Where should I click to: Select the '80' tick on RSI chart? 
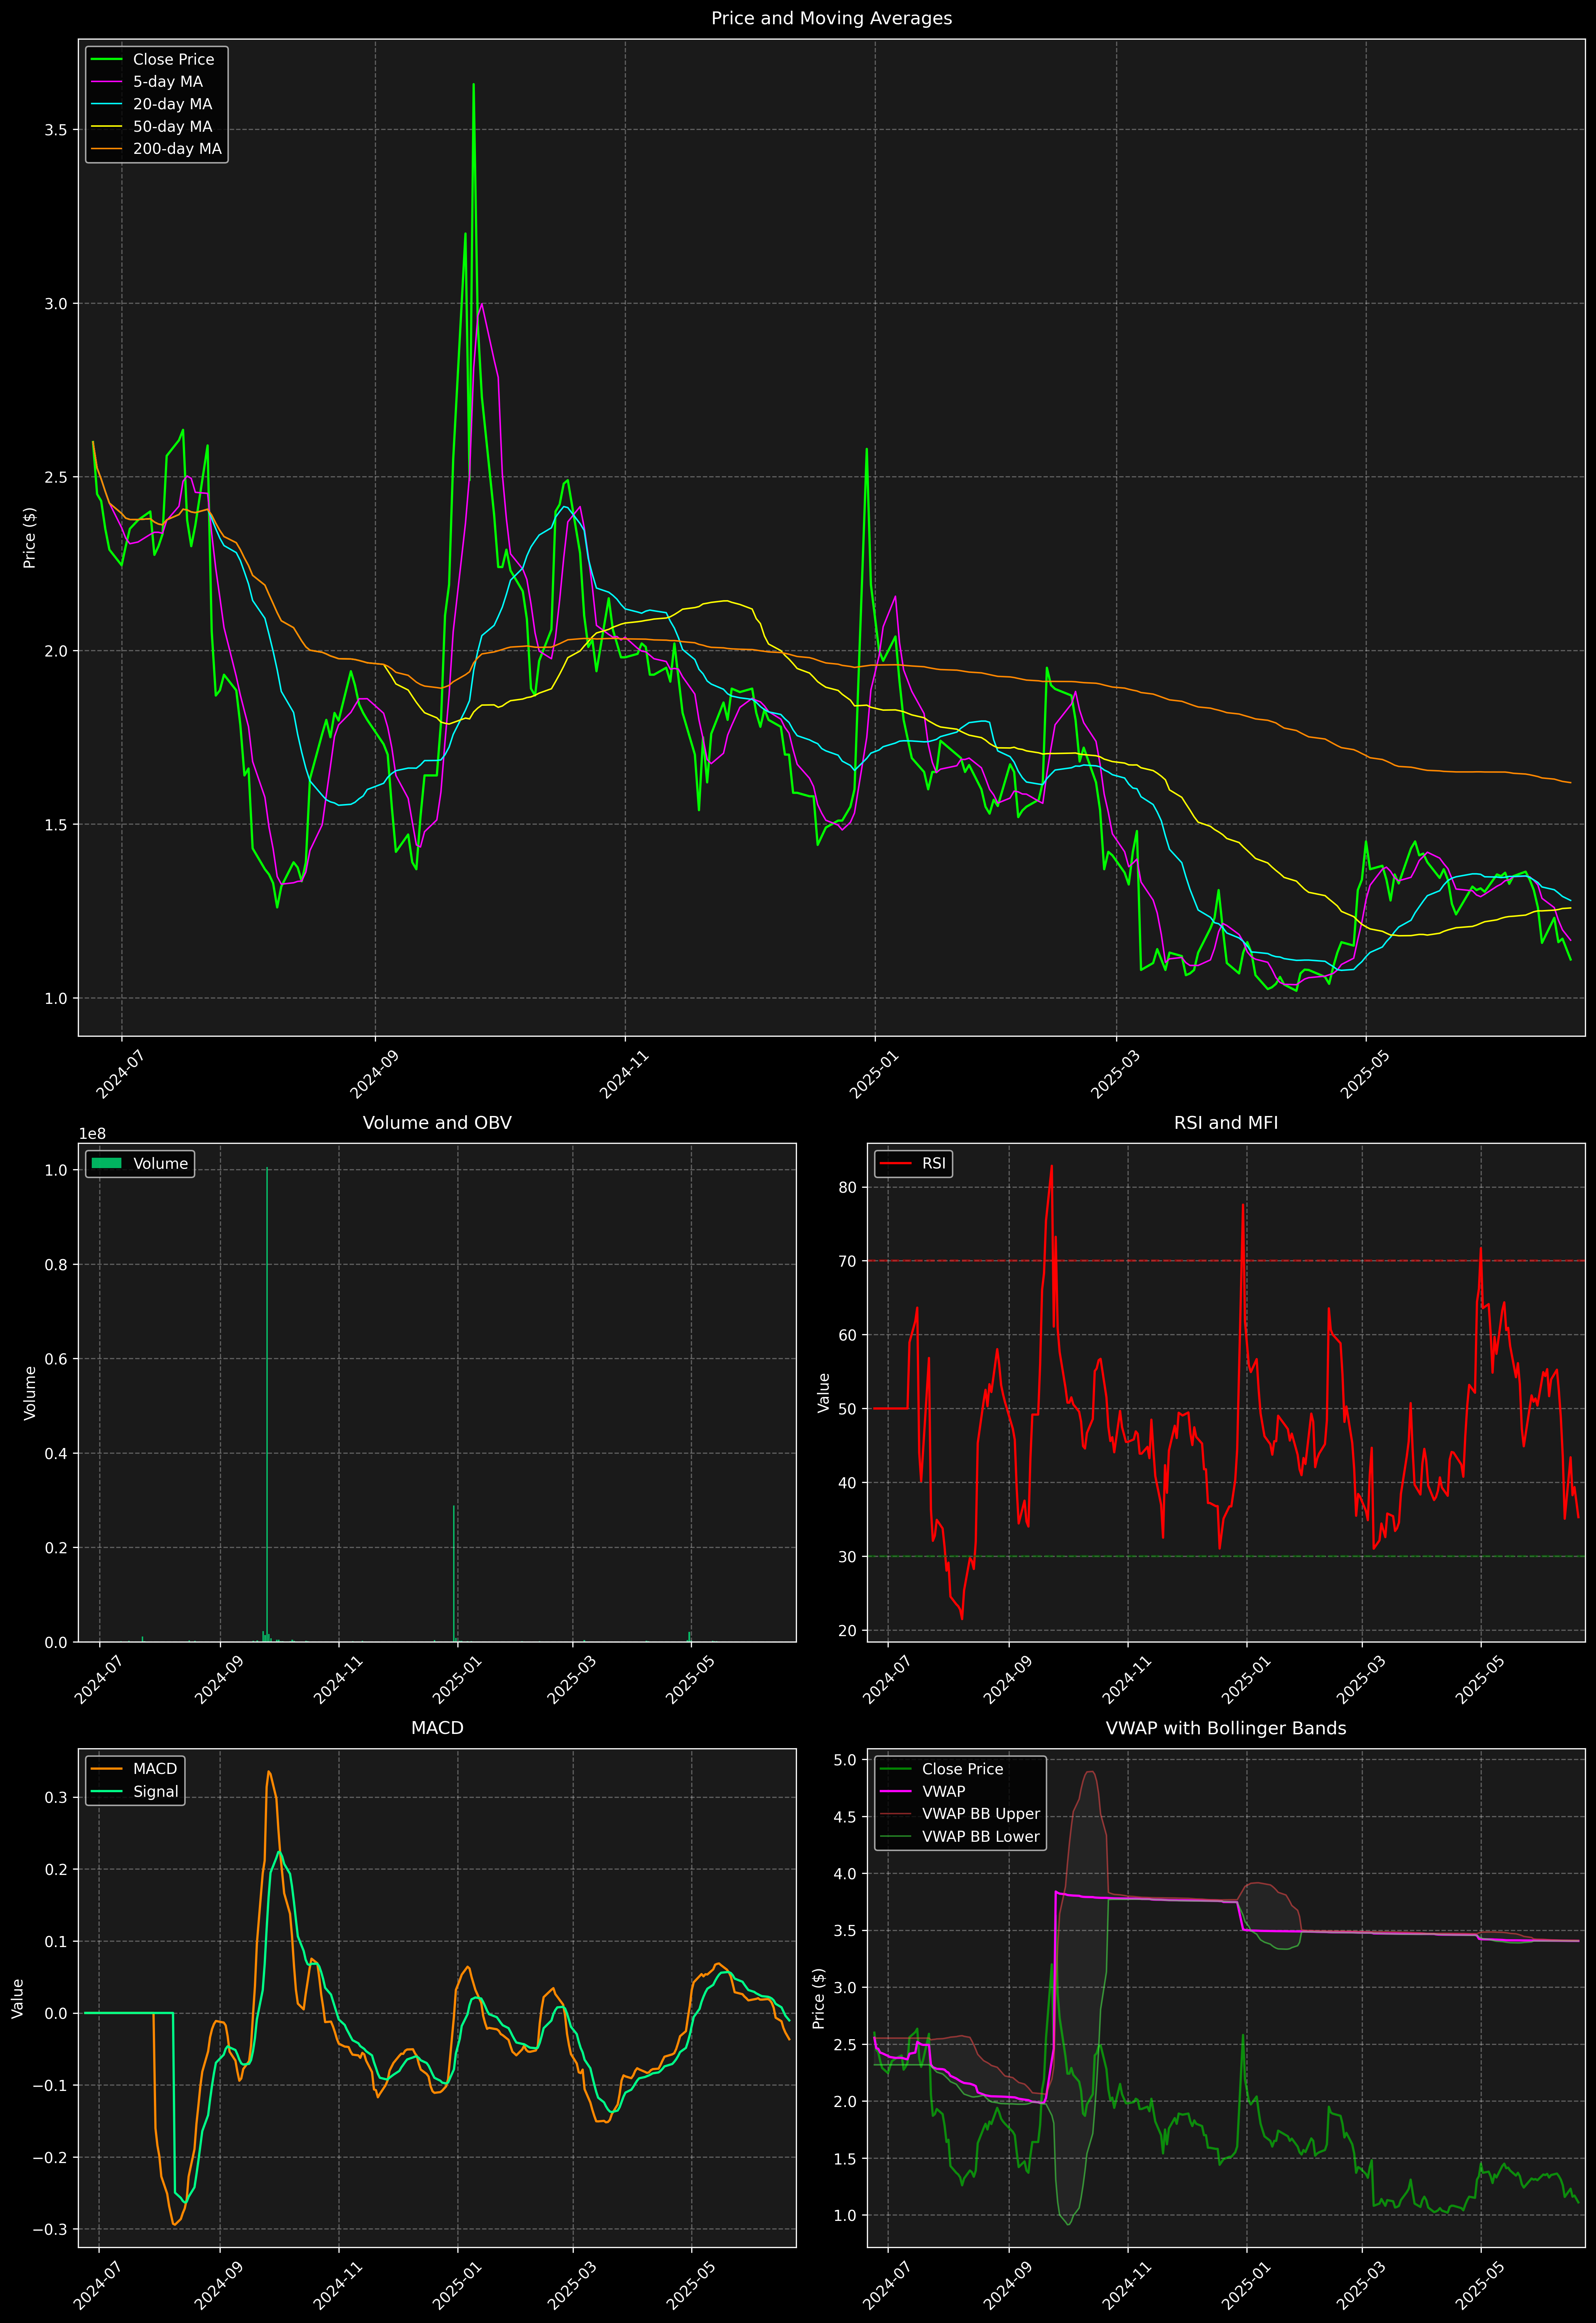848,1187
